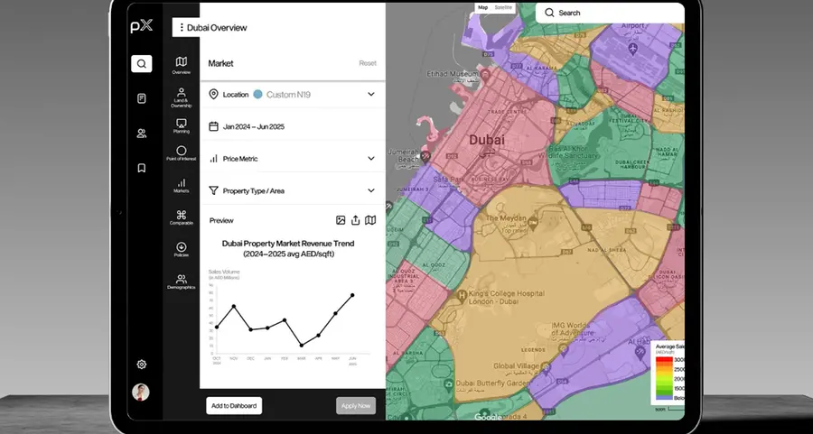Click the Add to Dashboard button

pyautogui.click(x=234, y=406)
